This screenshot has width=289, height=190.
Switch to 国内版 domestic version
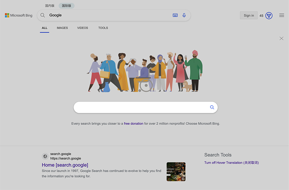(x=50, y=6)
